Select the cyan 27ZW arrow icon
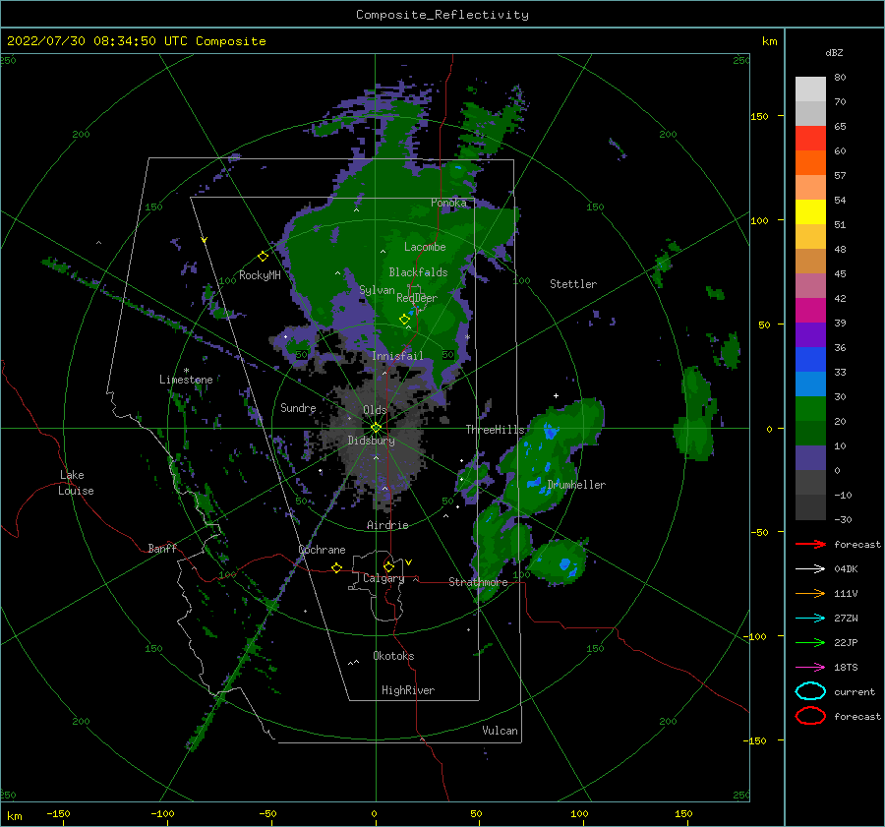This screenshot has width=885, height=827. 810,619
